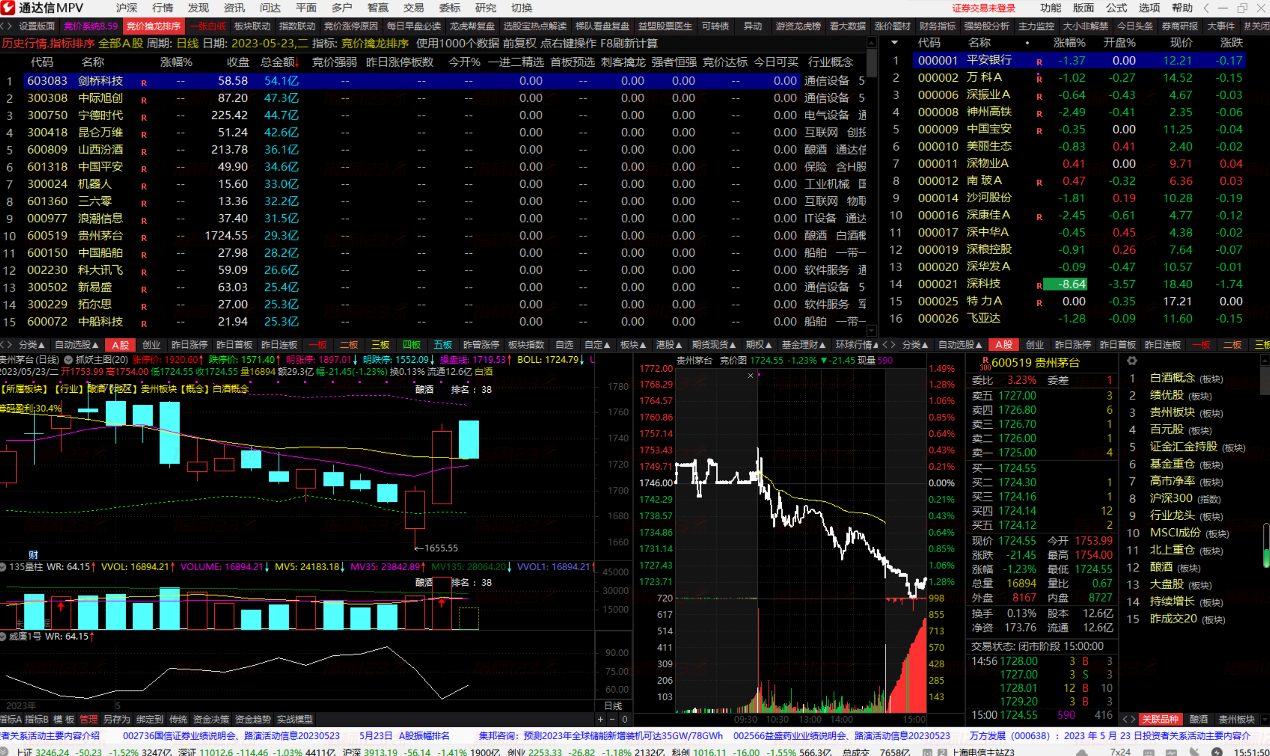This screenshot has width=1270, height=756.
Task: Click the 另存为 button below the chart
Action: tap(116, 719)
